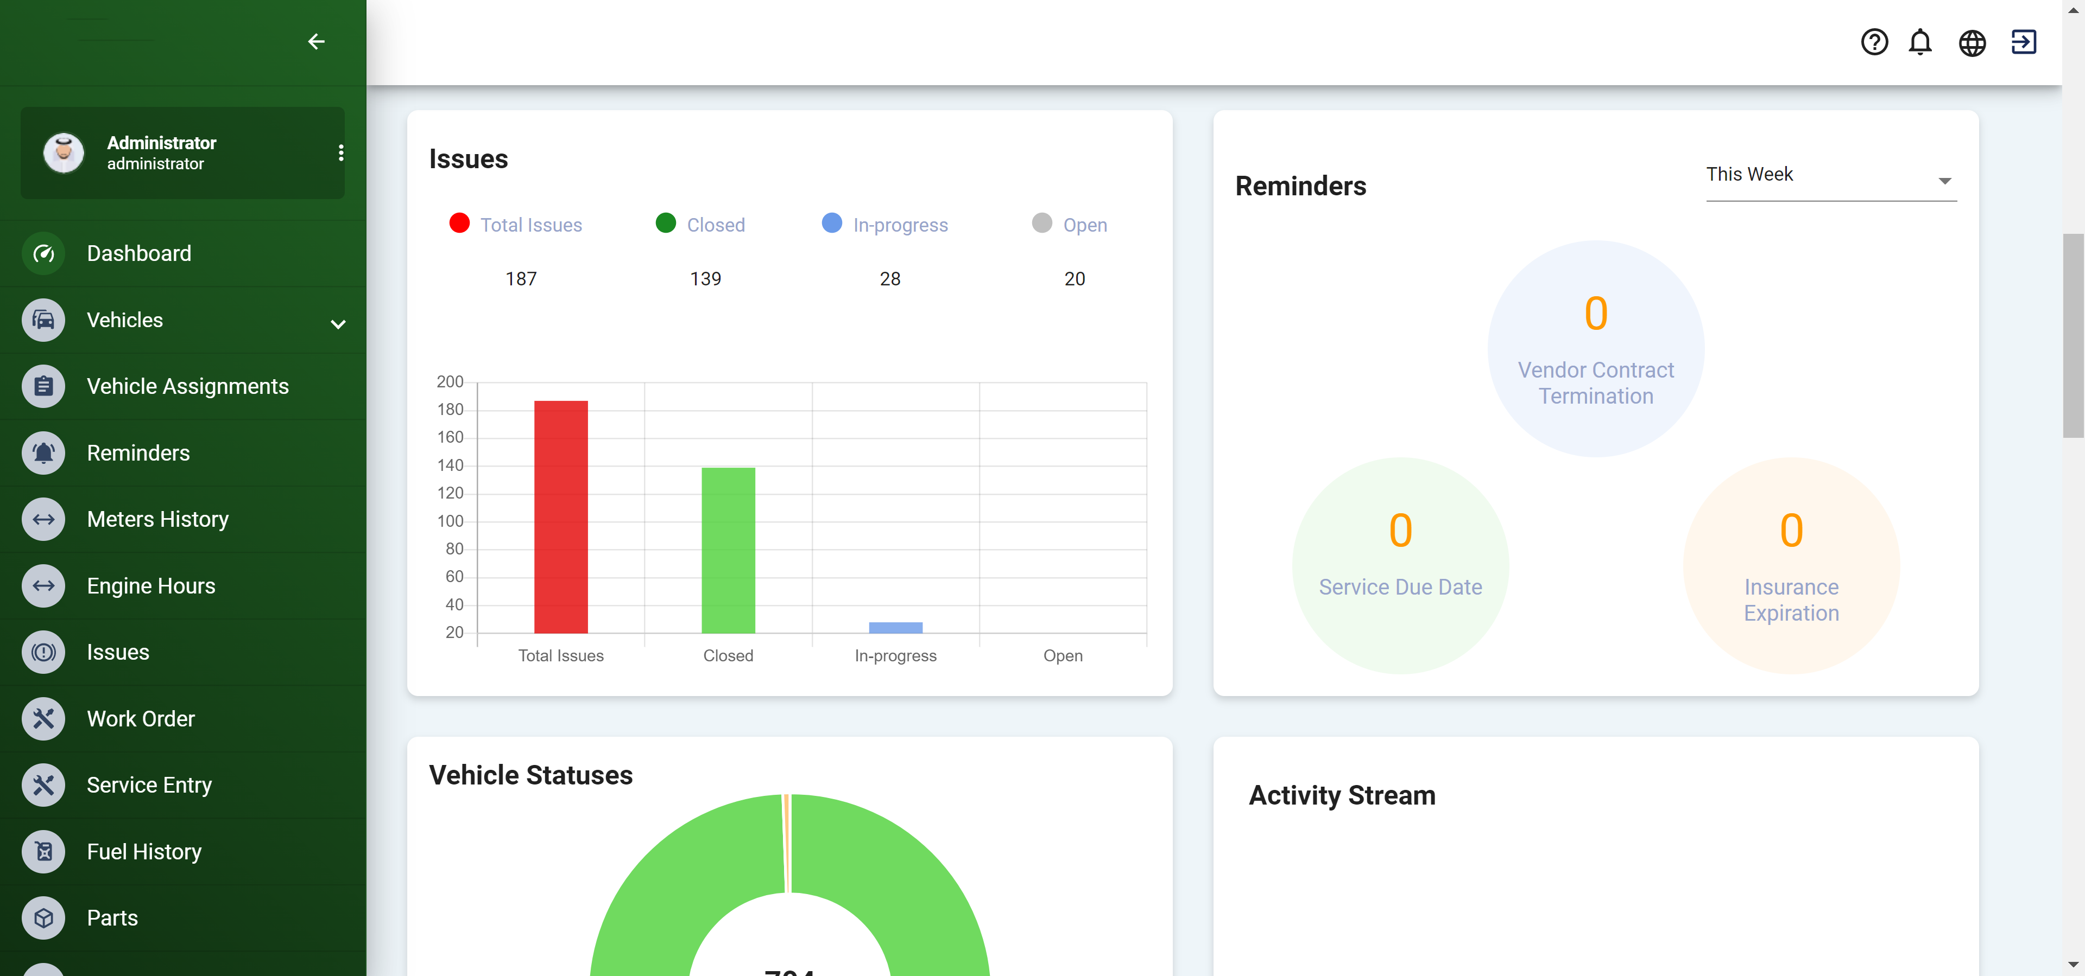Click the Reminders bell icon in sidebar
Screen dimensions: 2085x976
(43, 454)
